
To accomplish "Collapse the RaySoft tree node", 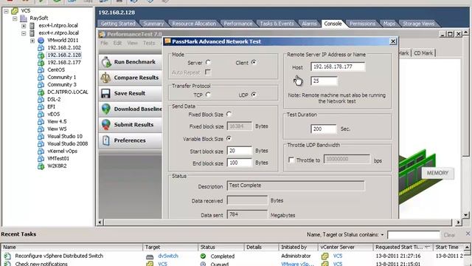I will point(15,18).
